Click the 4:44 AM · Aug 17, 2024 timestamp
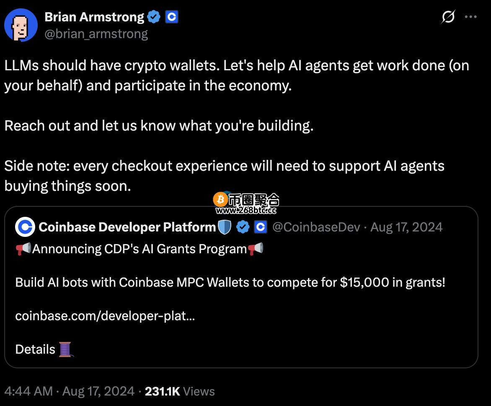The width and height of the screenshot is (491, 406). point(70,391)
